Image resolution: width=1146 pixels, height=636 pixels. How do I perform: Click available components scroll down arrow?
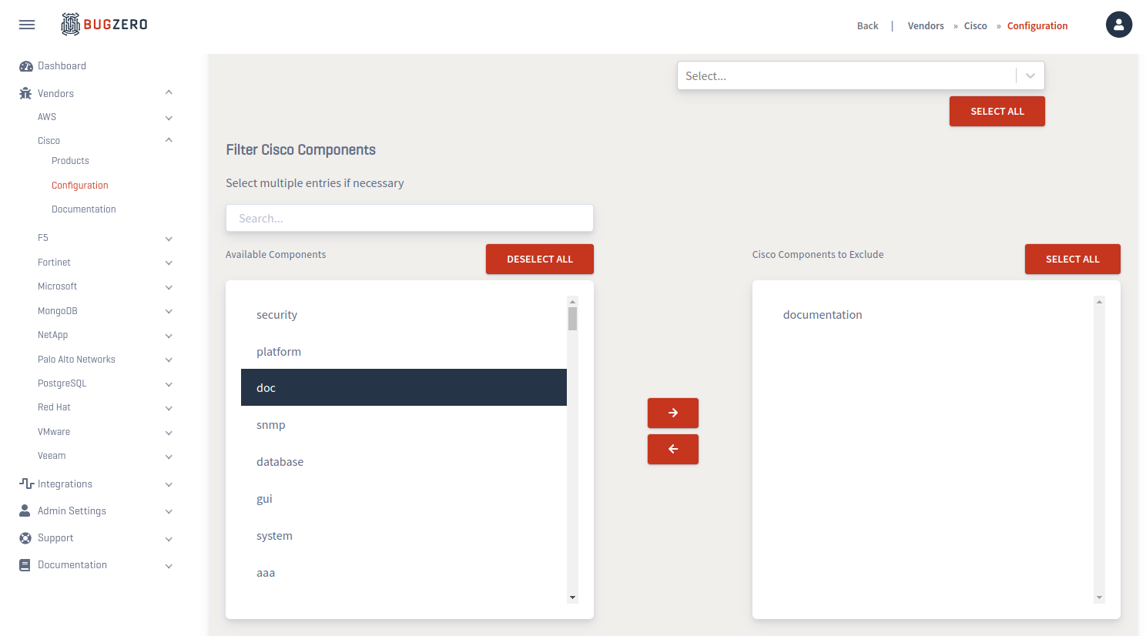click(x=572, y=598)
